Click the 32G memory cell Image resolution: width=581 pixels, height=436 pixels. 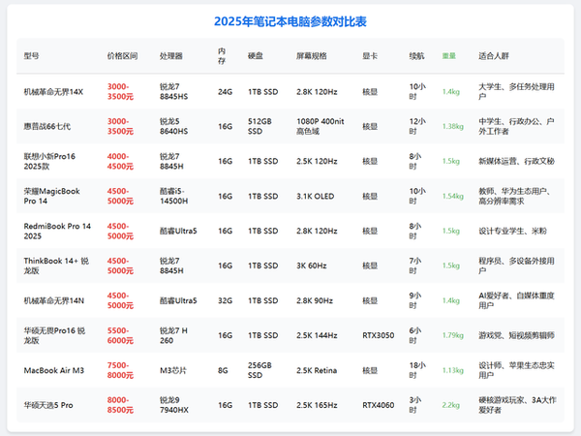225,300
